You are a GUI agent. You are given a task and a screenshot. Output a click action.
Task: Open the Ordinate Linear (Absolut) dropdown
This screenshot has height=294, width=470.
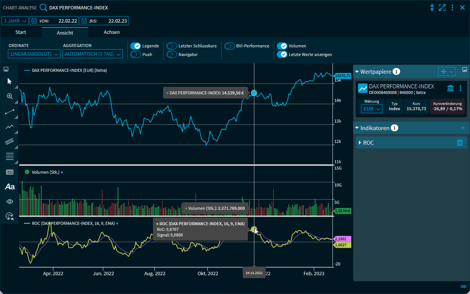34,54
